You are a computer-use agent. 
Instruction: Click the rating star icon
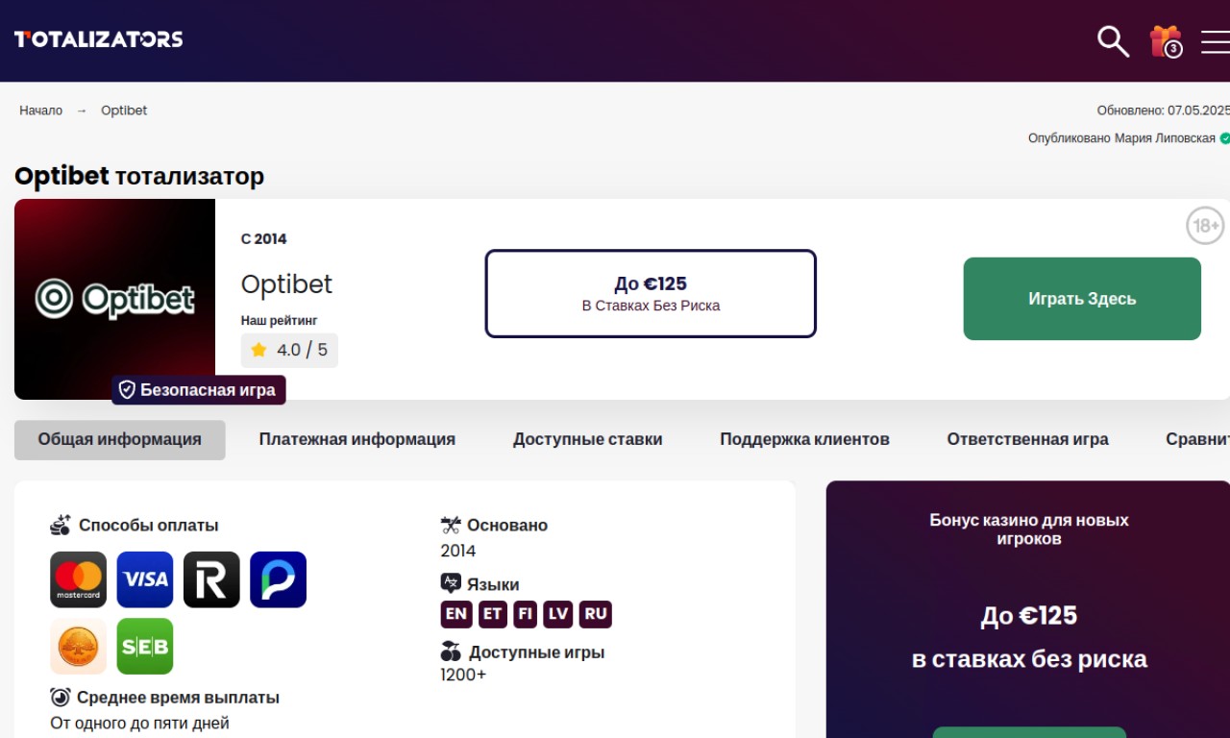point(258,350)
